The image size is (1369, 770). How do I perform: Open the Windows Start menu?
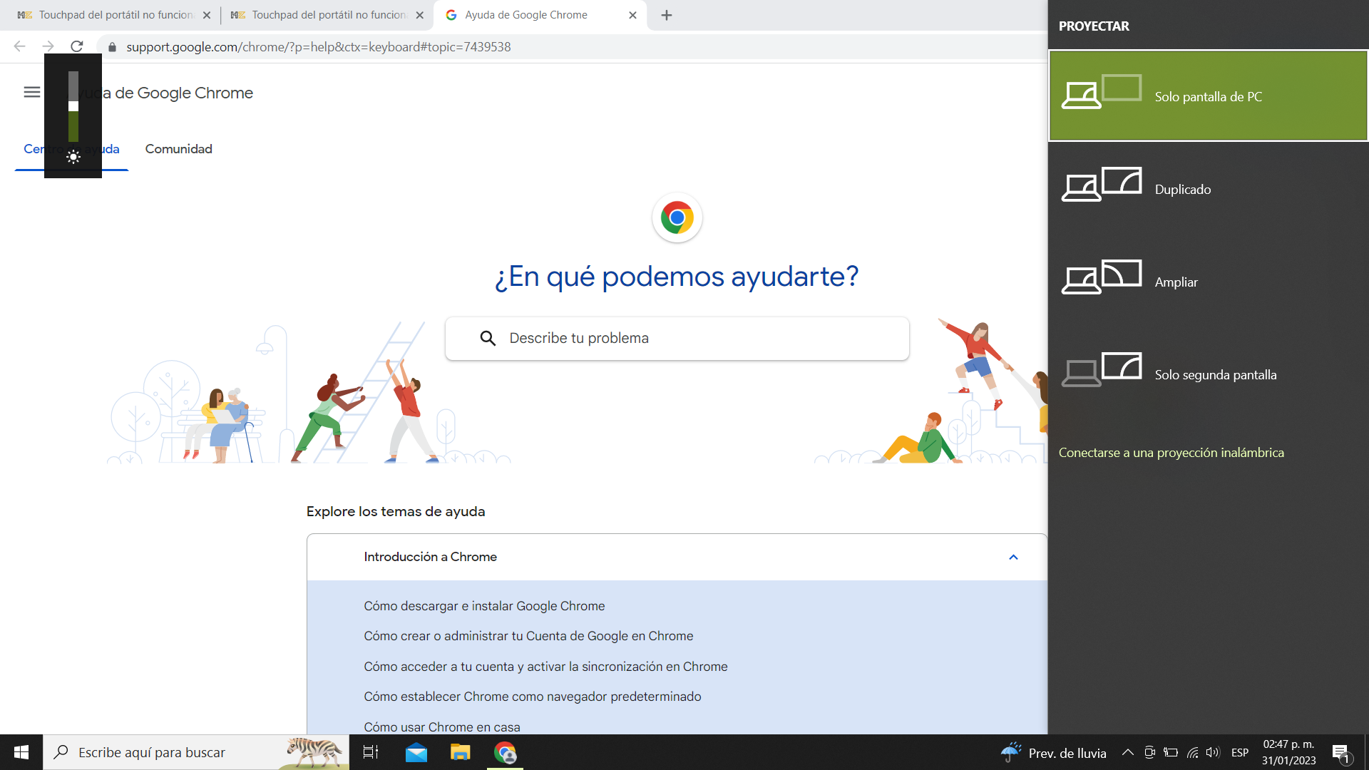[21, 752]
